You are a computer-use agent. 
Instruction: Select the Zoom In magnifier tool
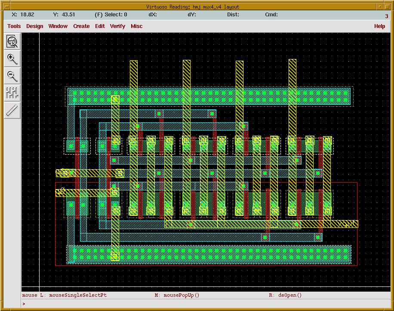point(12,59)
